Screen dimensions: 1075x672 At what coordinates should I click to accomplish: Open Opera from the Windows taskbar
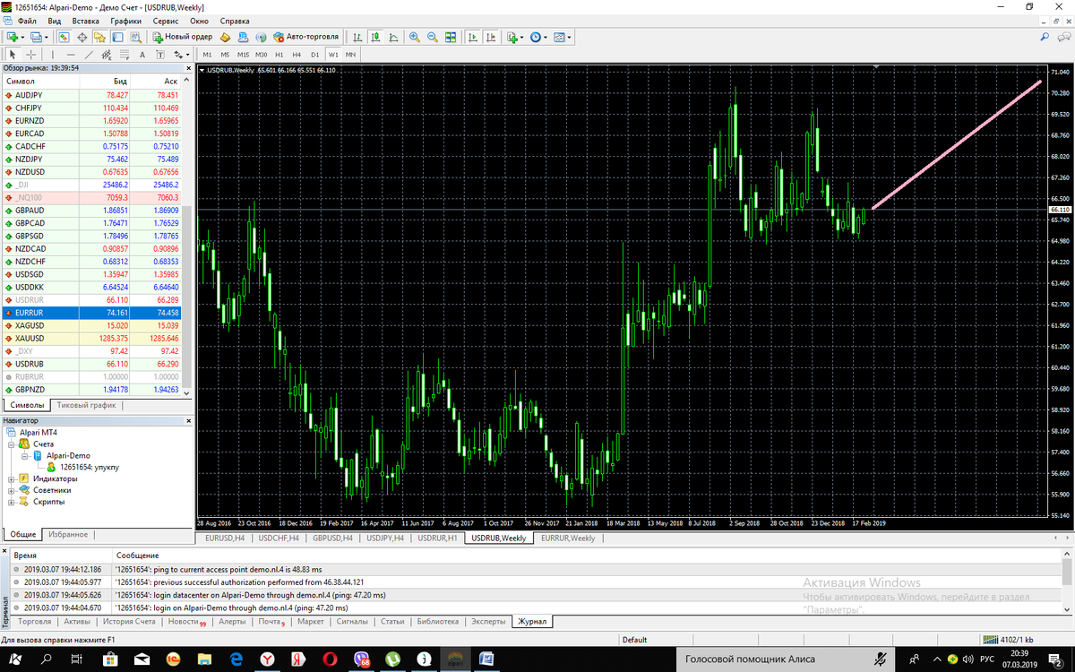[x=329, y=659]
